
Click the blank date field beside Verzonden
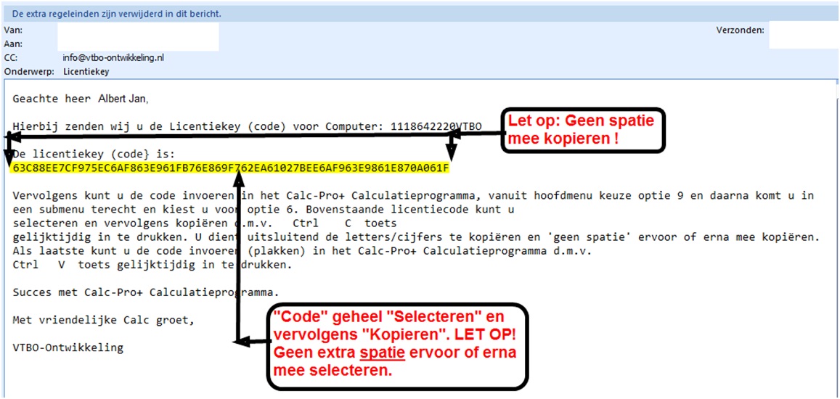(803, 35)
